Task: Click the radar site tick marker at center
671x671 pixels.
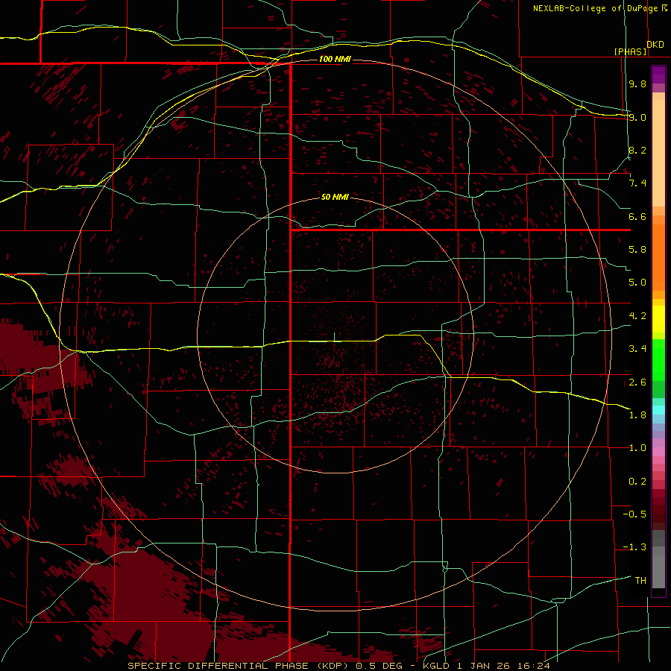Action: point(334,337)
